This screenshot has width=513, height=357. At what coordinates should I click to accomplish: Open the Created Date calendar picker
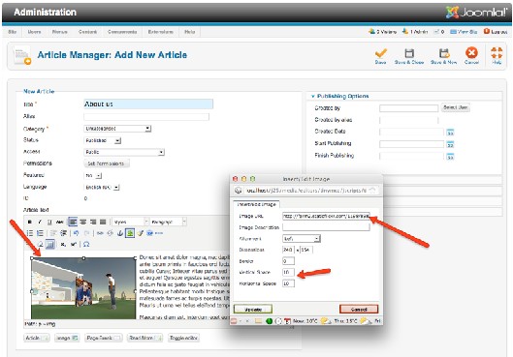(451, 133)
